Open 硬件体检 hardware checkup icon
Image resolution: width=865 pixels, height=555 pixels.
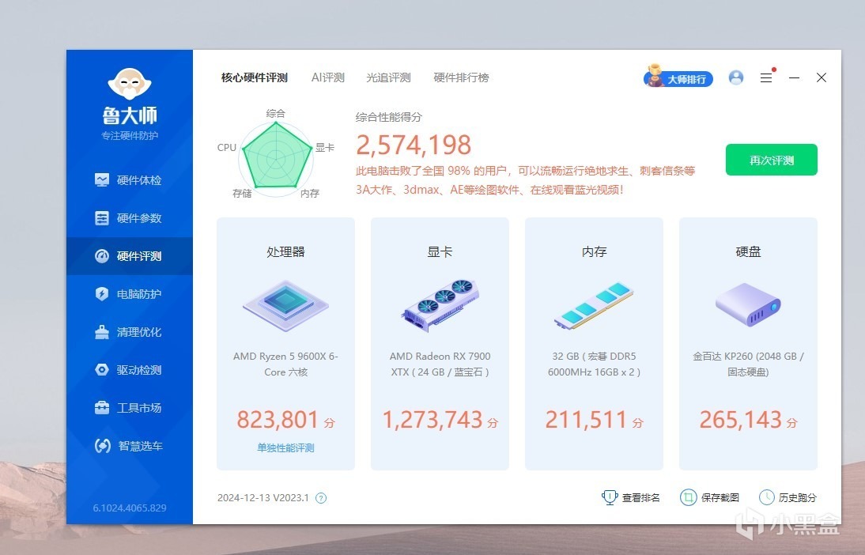tap(101, 179)
